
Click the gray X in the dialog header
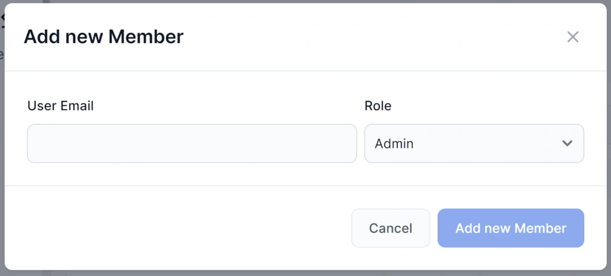pos(573,37)
